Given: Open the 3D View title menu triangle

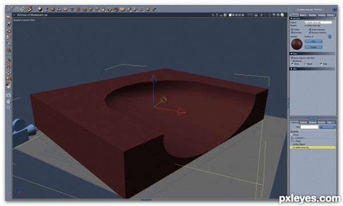Looking at the screenshot, I should (x=14, y=15).
